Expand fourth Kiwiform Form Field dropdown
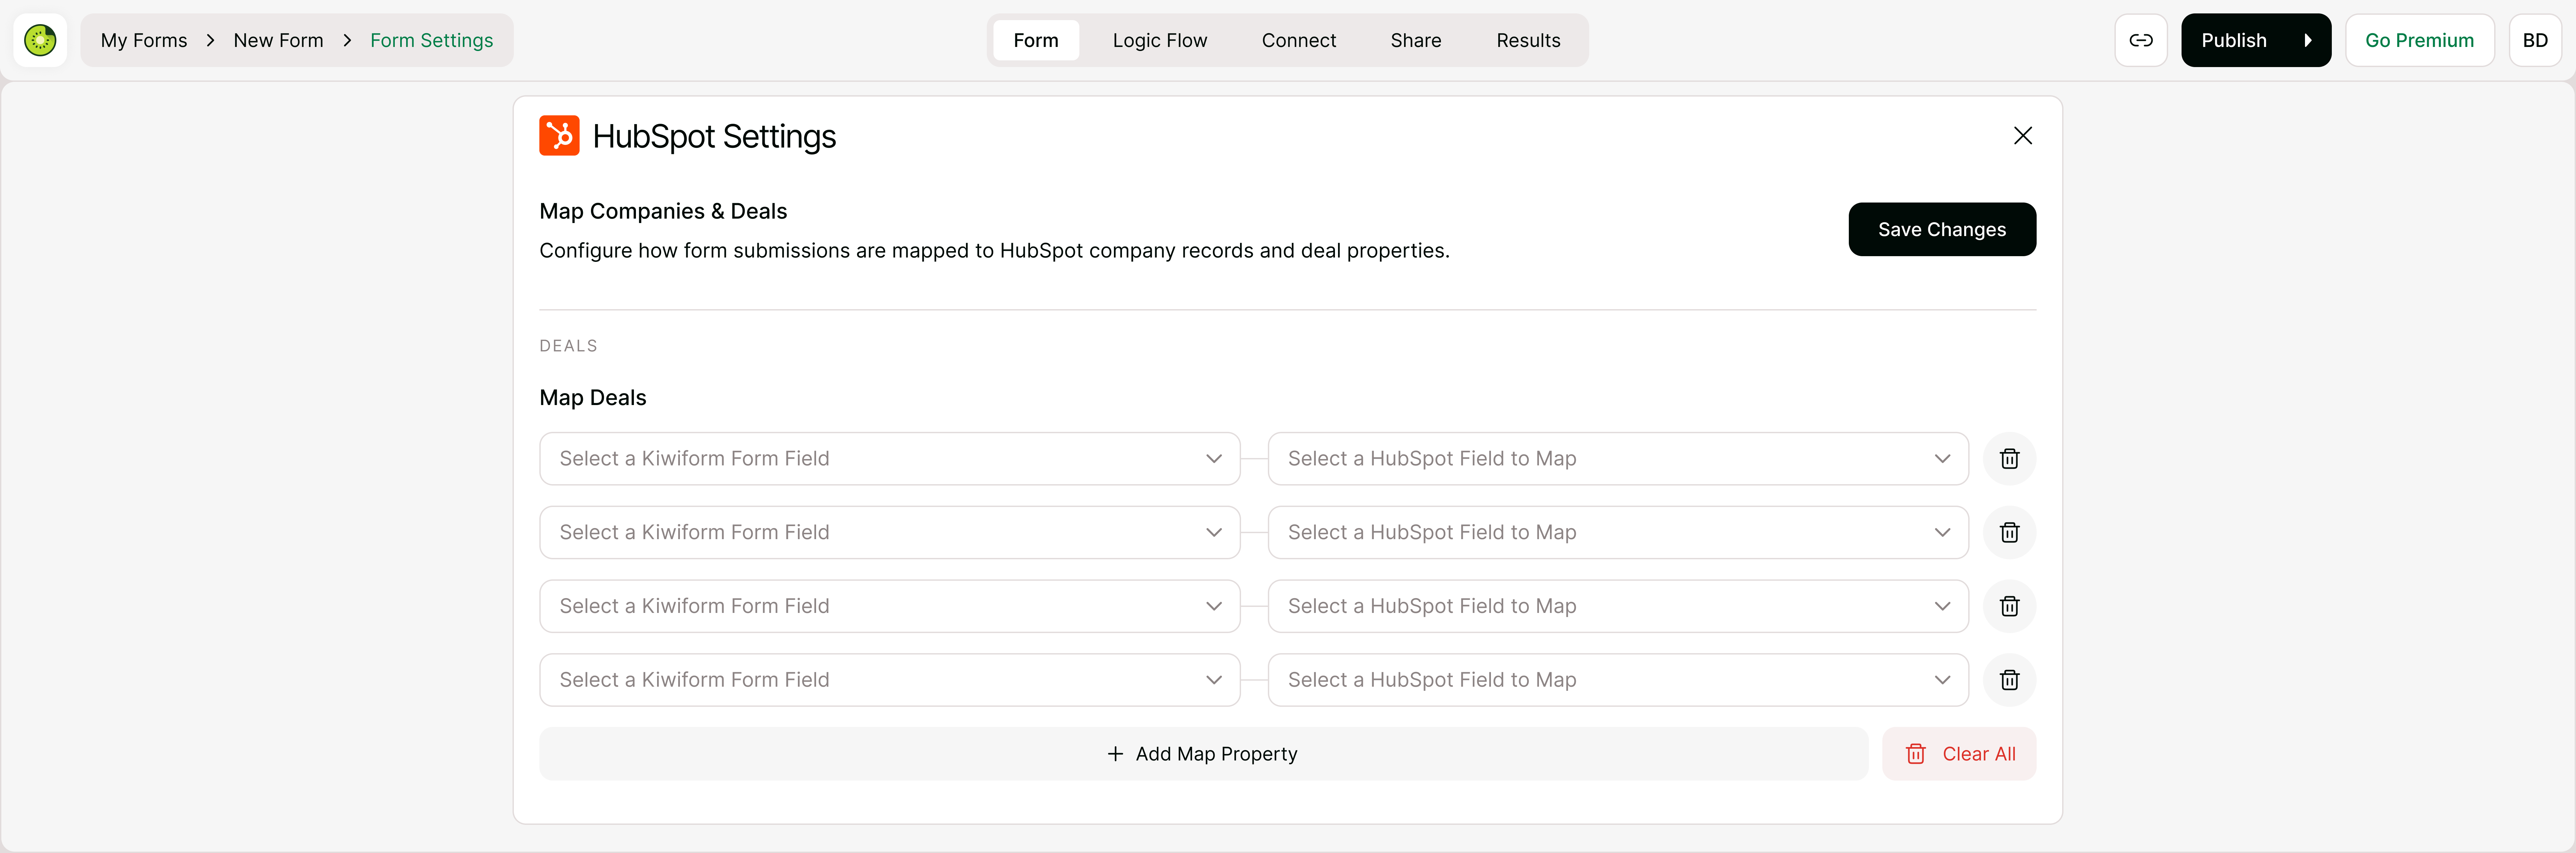The image size is (2576, 853). (x=889, y=680)
